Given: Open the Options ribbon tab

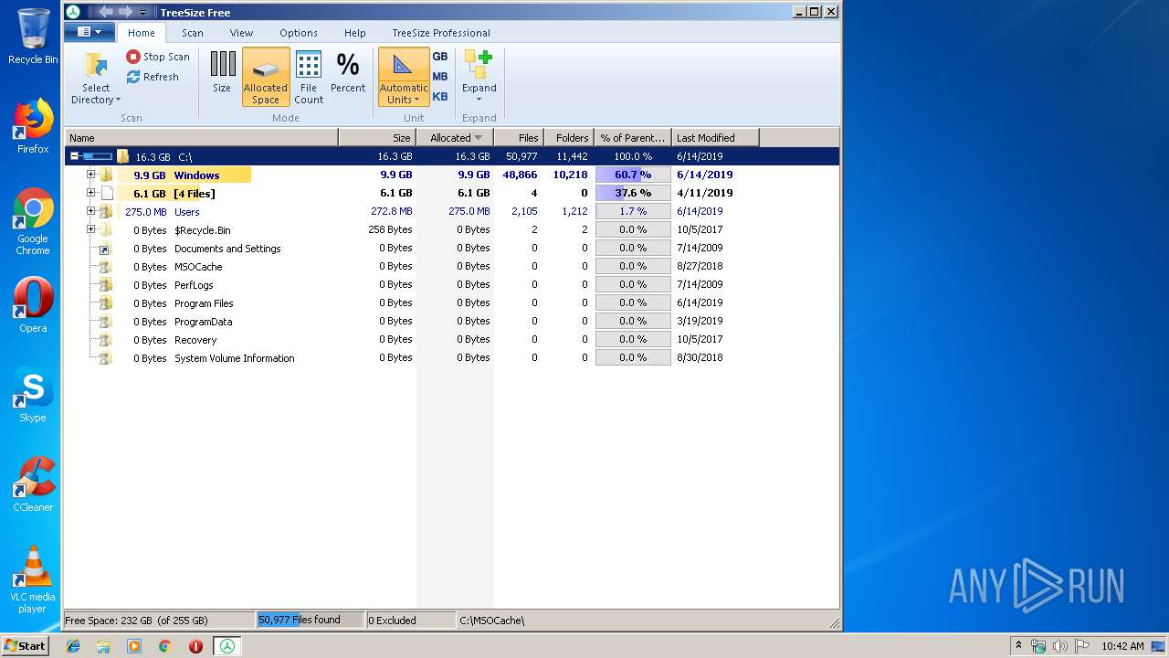Looking at the screenshot, I should click(299, 33).
